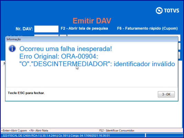Click the 'Ocorreu uma falha inesperada!' text
Image resolution: width=184 pixels, height=138 pixels.
click(66, 49)
